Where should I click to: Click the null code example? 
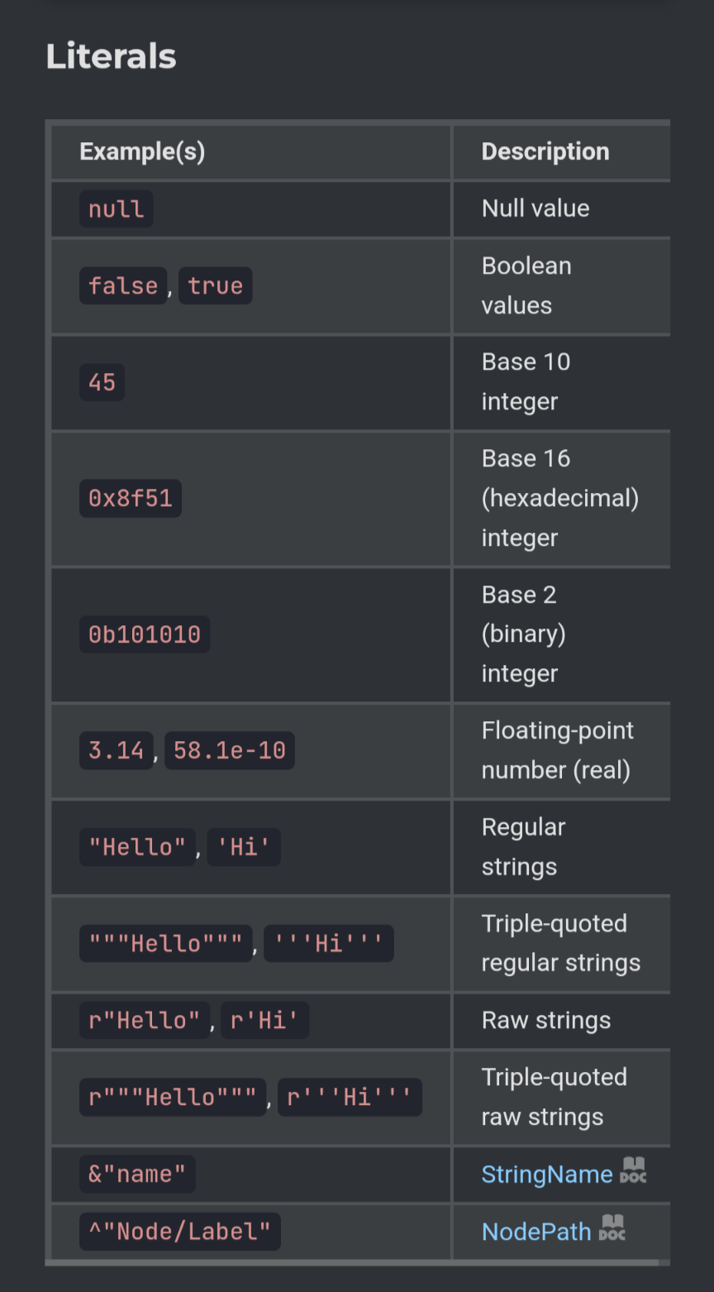(117, 209)
